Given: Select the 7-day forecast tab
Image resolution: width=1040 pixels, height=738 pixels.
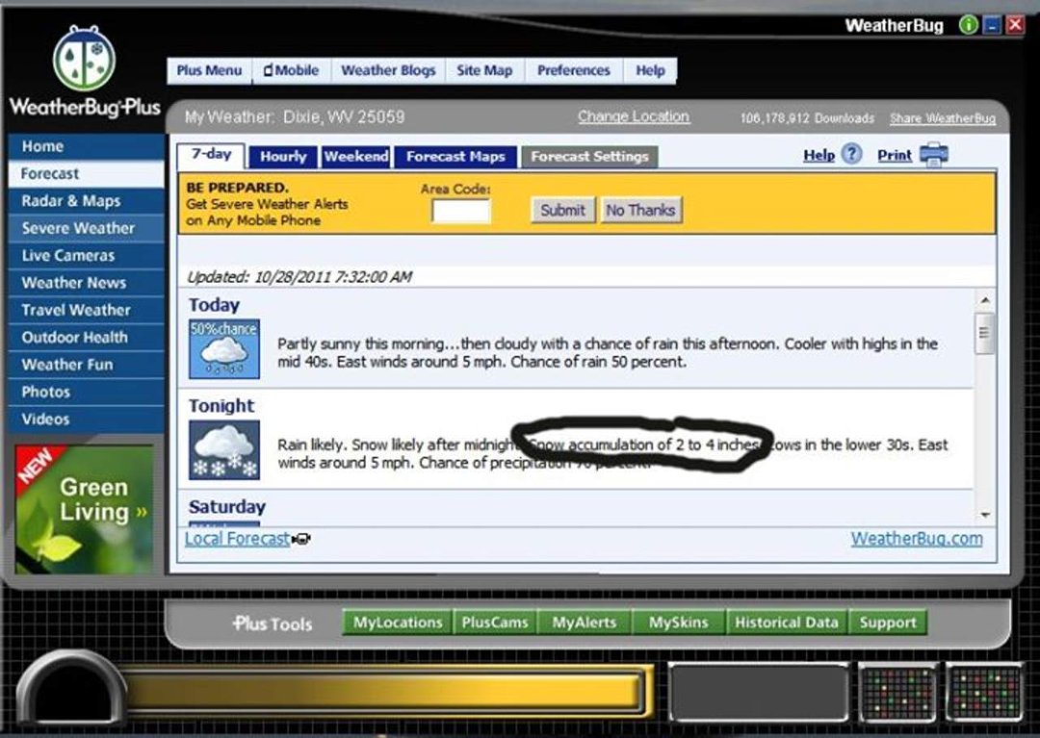Looking at the screenshot, I should [211, 155].
